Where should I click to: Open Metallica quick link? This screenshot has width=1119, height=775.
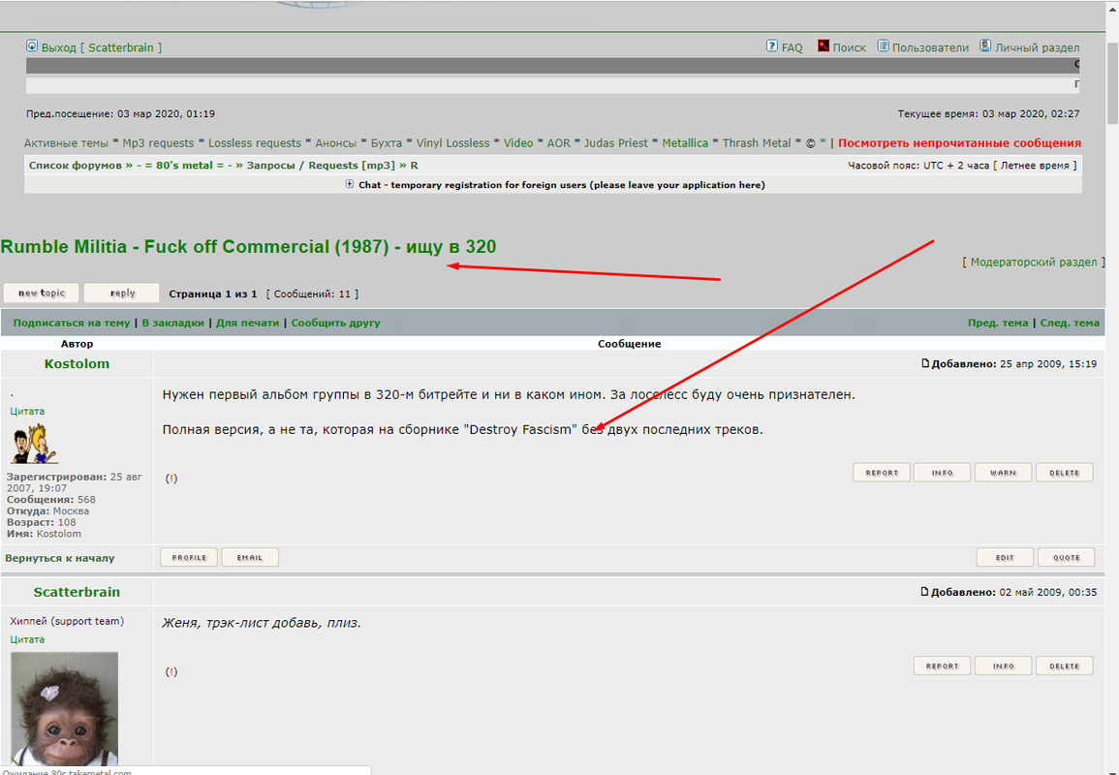click(685, 143)
